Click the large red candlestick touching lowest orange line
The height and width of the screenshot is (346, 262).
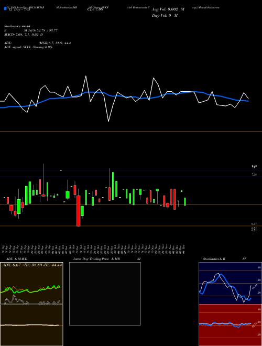click(78, 211)
